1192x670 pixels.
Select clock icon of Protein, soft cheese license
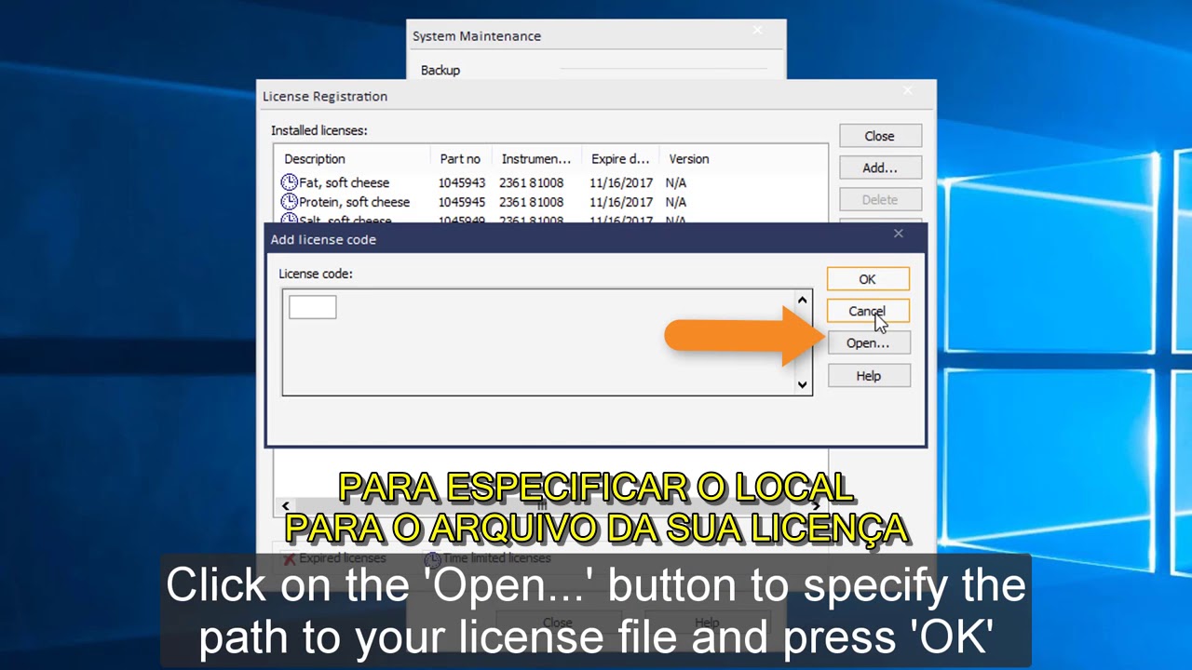(289, 202)
